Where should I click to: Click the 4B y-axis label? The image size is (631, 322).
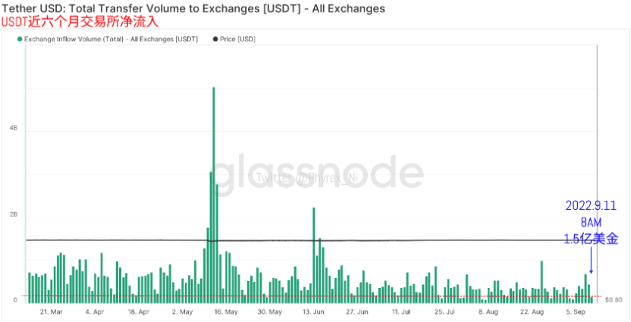pyautogui.click(x=14, y=128)
